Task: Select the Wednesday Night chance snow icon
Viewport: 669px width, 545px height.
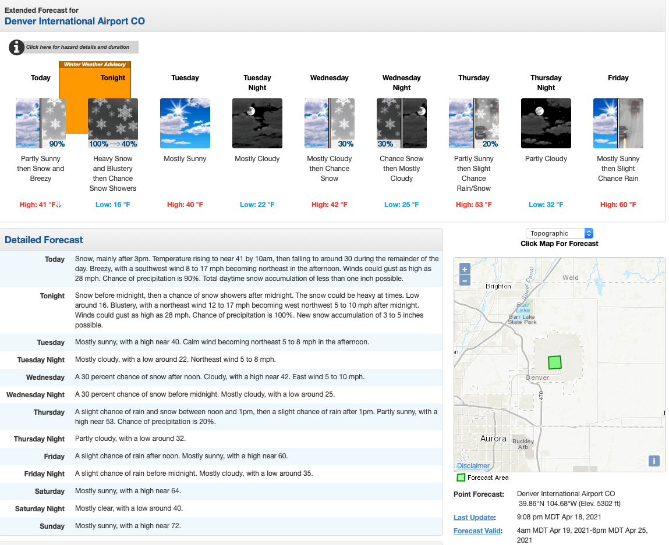Action: click(x=402, y=123)
